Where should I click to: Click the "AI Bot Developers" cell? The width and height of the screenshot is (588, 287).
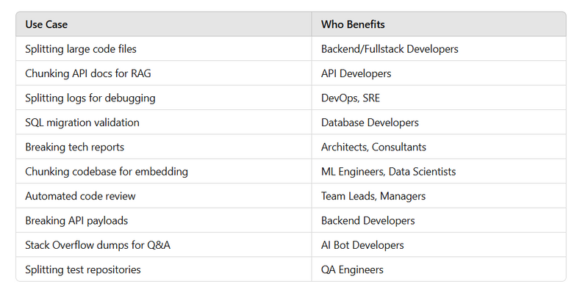click(439, 244)
